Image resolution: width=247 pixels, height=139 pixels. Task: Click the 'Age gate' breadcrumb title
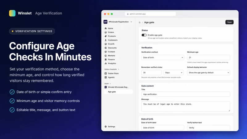[x=149, y=22]
